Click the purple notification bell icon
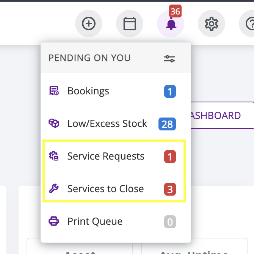The image size is (254, 254). point(171,24)
